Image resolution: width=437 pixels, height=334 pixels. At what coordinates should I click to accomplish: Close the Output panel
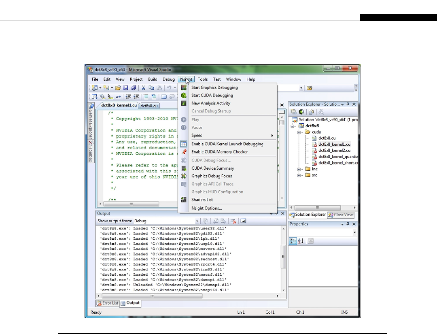282,214
